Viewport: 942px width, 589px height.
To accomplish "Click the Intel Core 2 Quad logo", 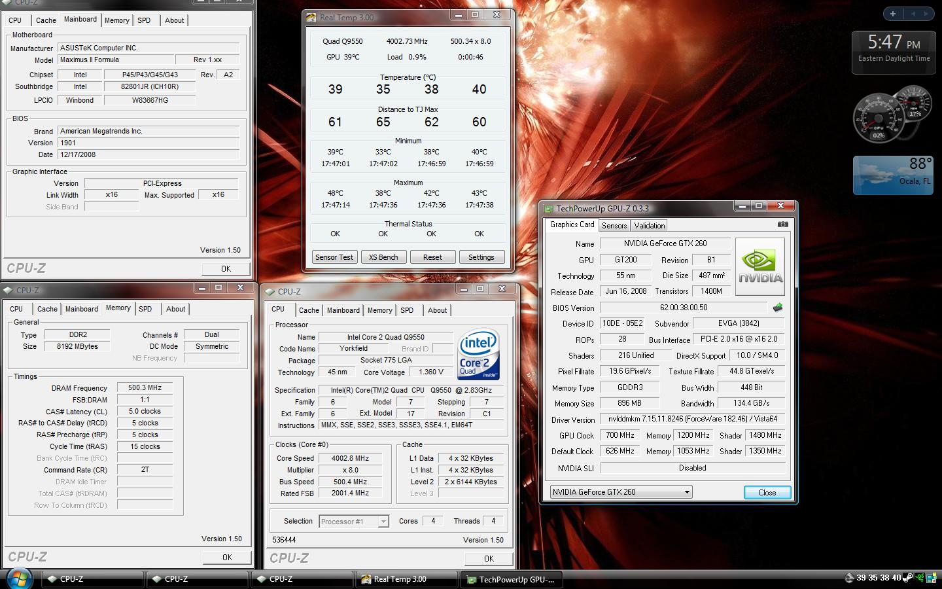I will coord(479,354).
